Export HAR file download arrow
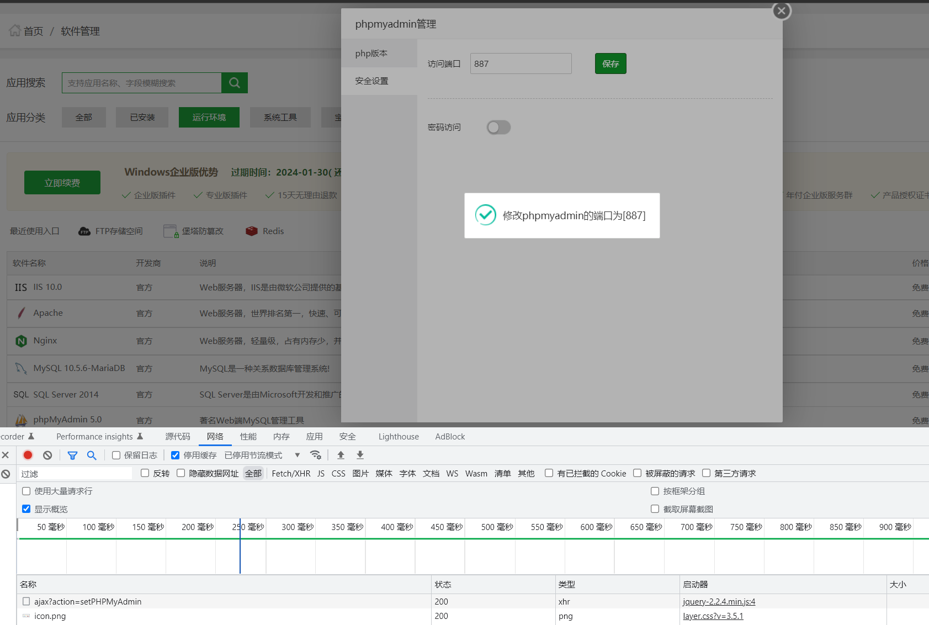 (360, 455)
